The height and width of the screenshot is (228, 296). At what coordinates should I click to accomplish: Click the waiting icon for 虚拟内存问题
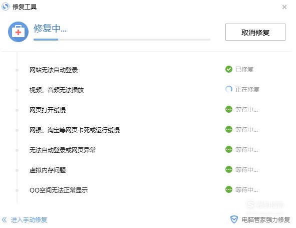coord(229,169)
